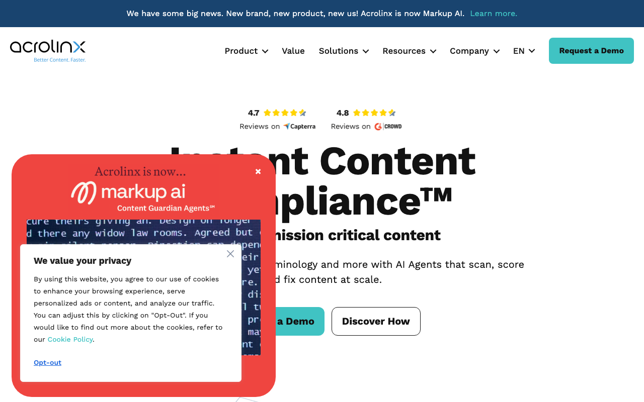Screen dimensions: 644x402
Task: Click the Discover How button
Action: 376,321
